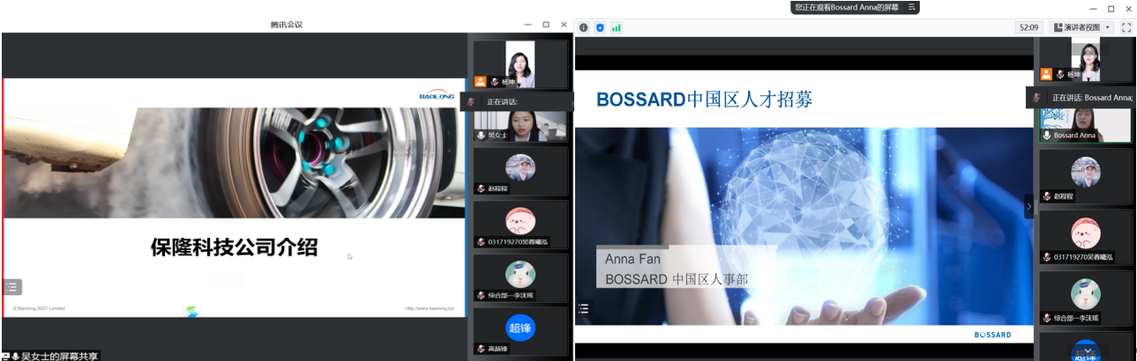Click mic icon beside 综合部—李沫瑶 in left window
This screenshot has width=1137, height=361.
(x=482, y=295)
